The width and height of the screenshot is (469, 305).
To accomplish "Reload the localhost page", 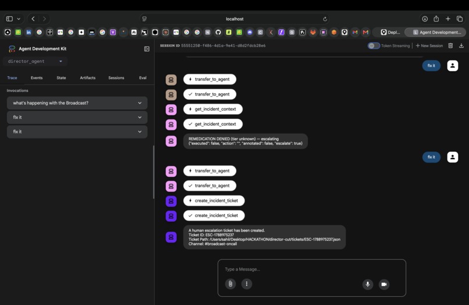I will [325, 19].
